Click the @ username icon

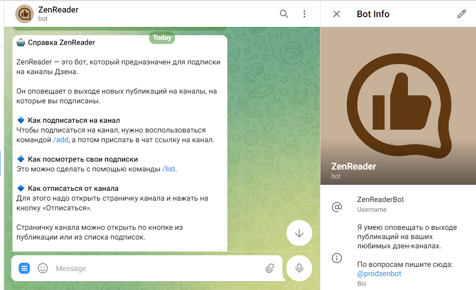coord(337,207)
